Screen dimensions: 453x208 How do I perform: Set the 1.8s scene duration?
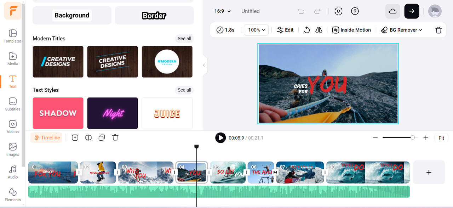coord(225,30)
